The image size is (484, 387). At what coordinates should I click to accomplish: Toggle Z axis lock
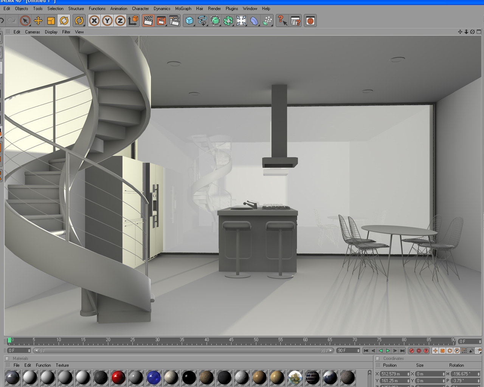pyautogui.click(x=120, y=21)
